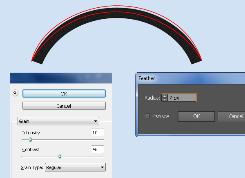Click the Contrast label text

click(x=31, y=149)
